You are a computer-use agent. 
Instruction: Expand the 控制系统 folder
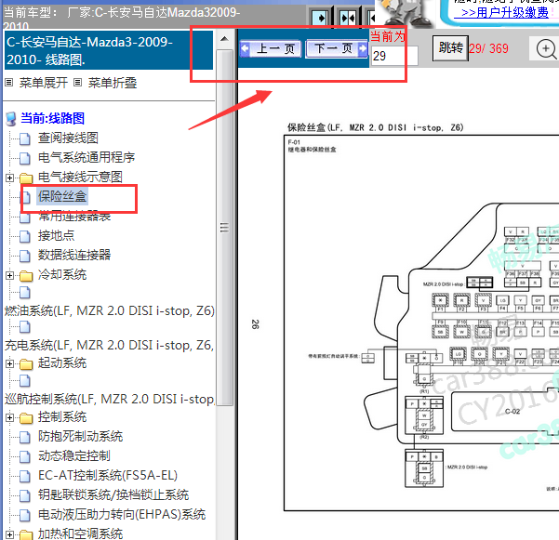point(10,418)
